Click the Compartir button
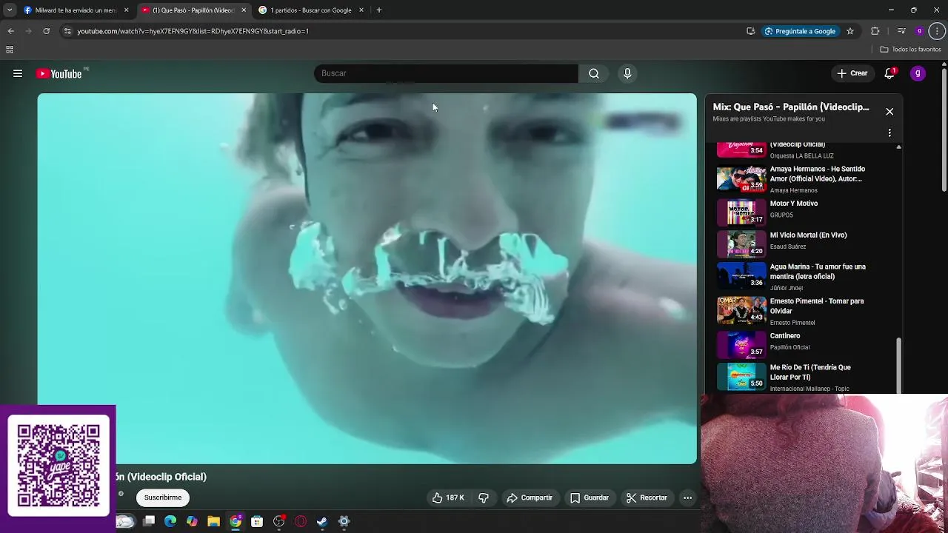This screenshot has width=948, height=533. [530, 497]
